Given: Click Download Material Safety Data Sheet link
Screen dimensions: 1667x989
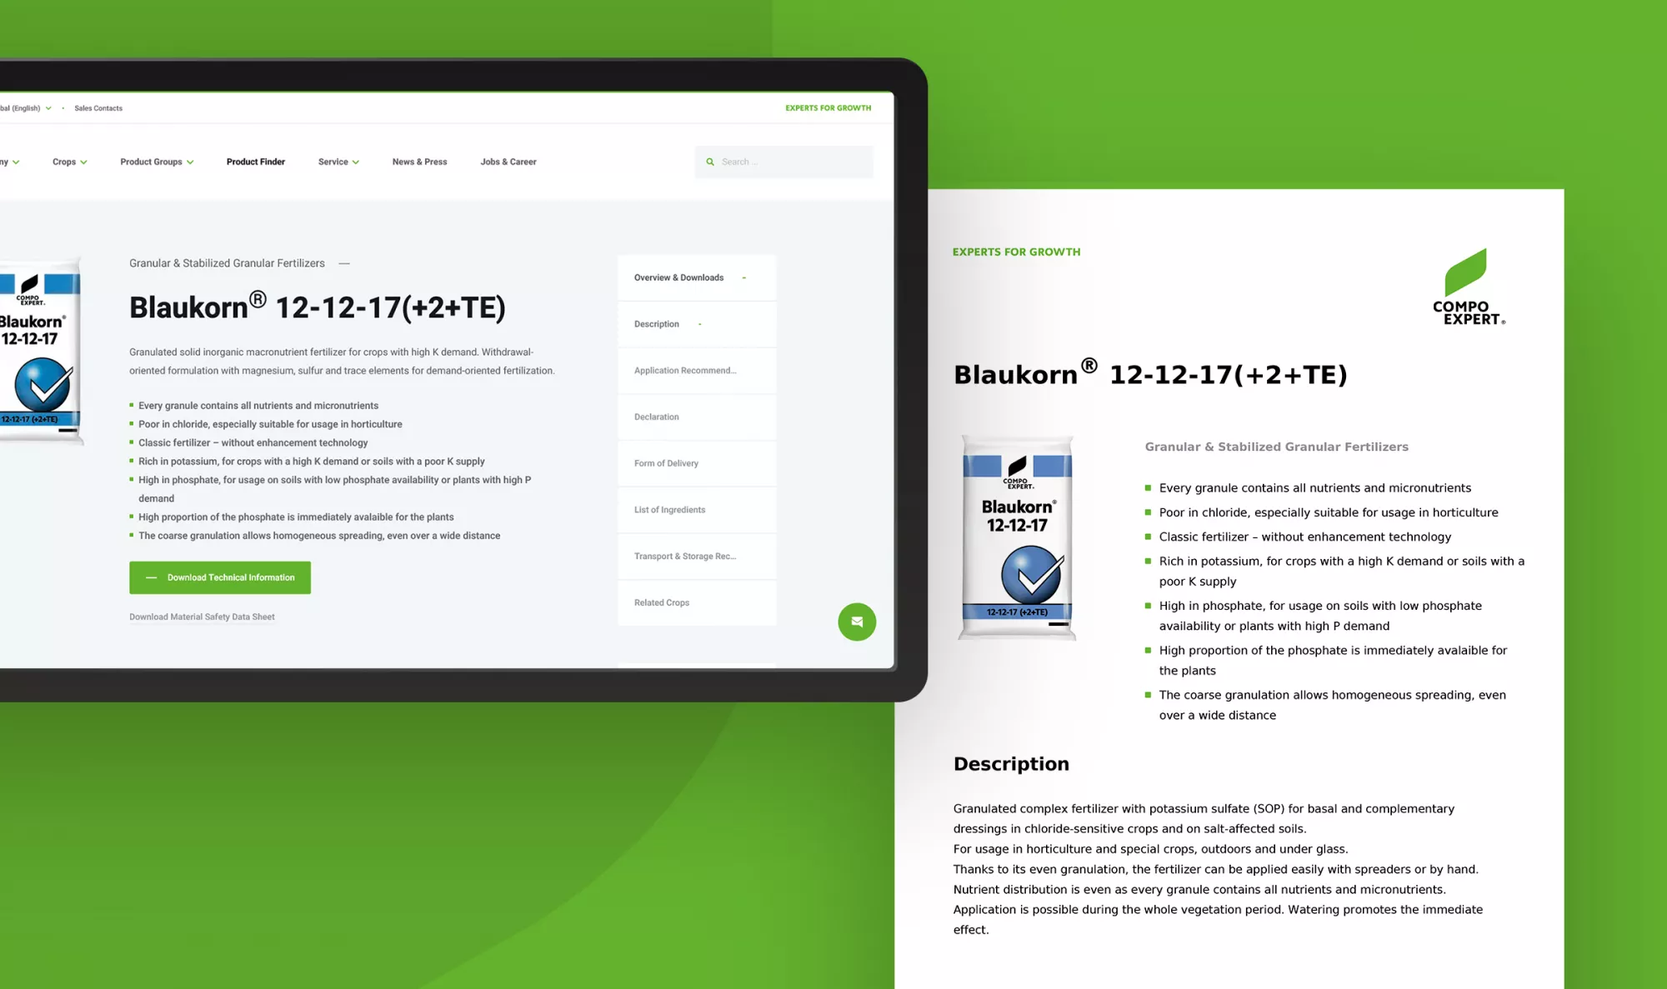Looking at the screenshot, I should pos(203,616).
